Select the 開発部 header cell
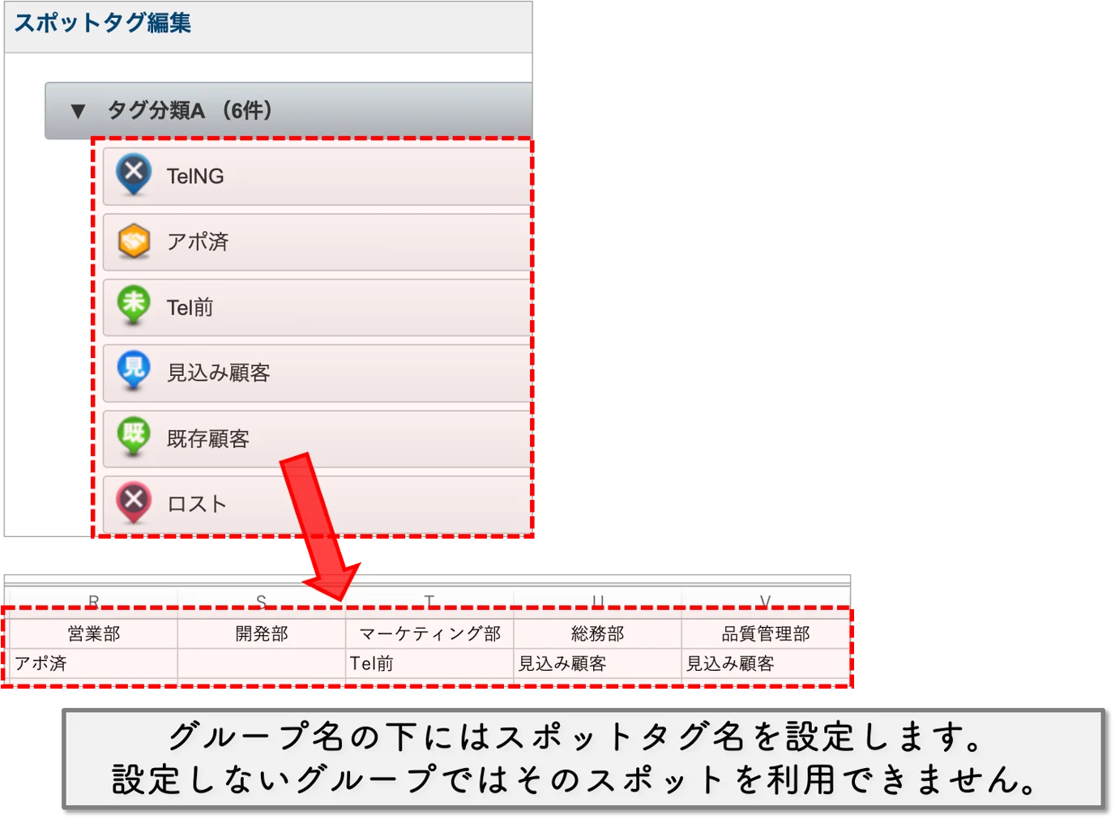The image size is (1115, 832). click(x=262, y=634)
